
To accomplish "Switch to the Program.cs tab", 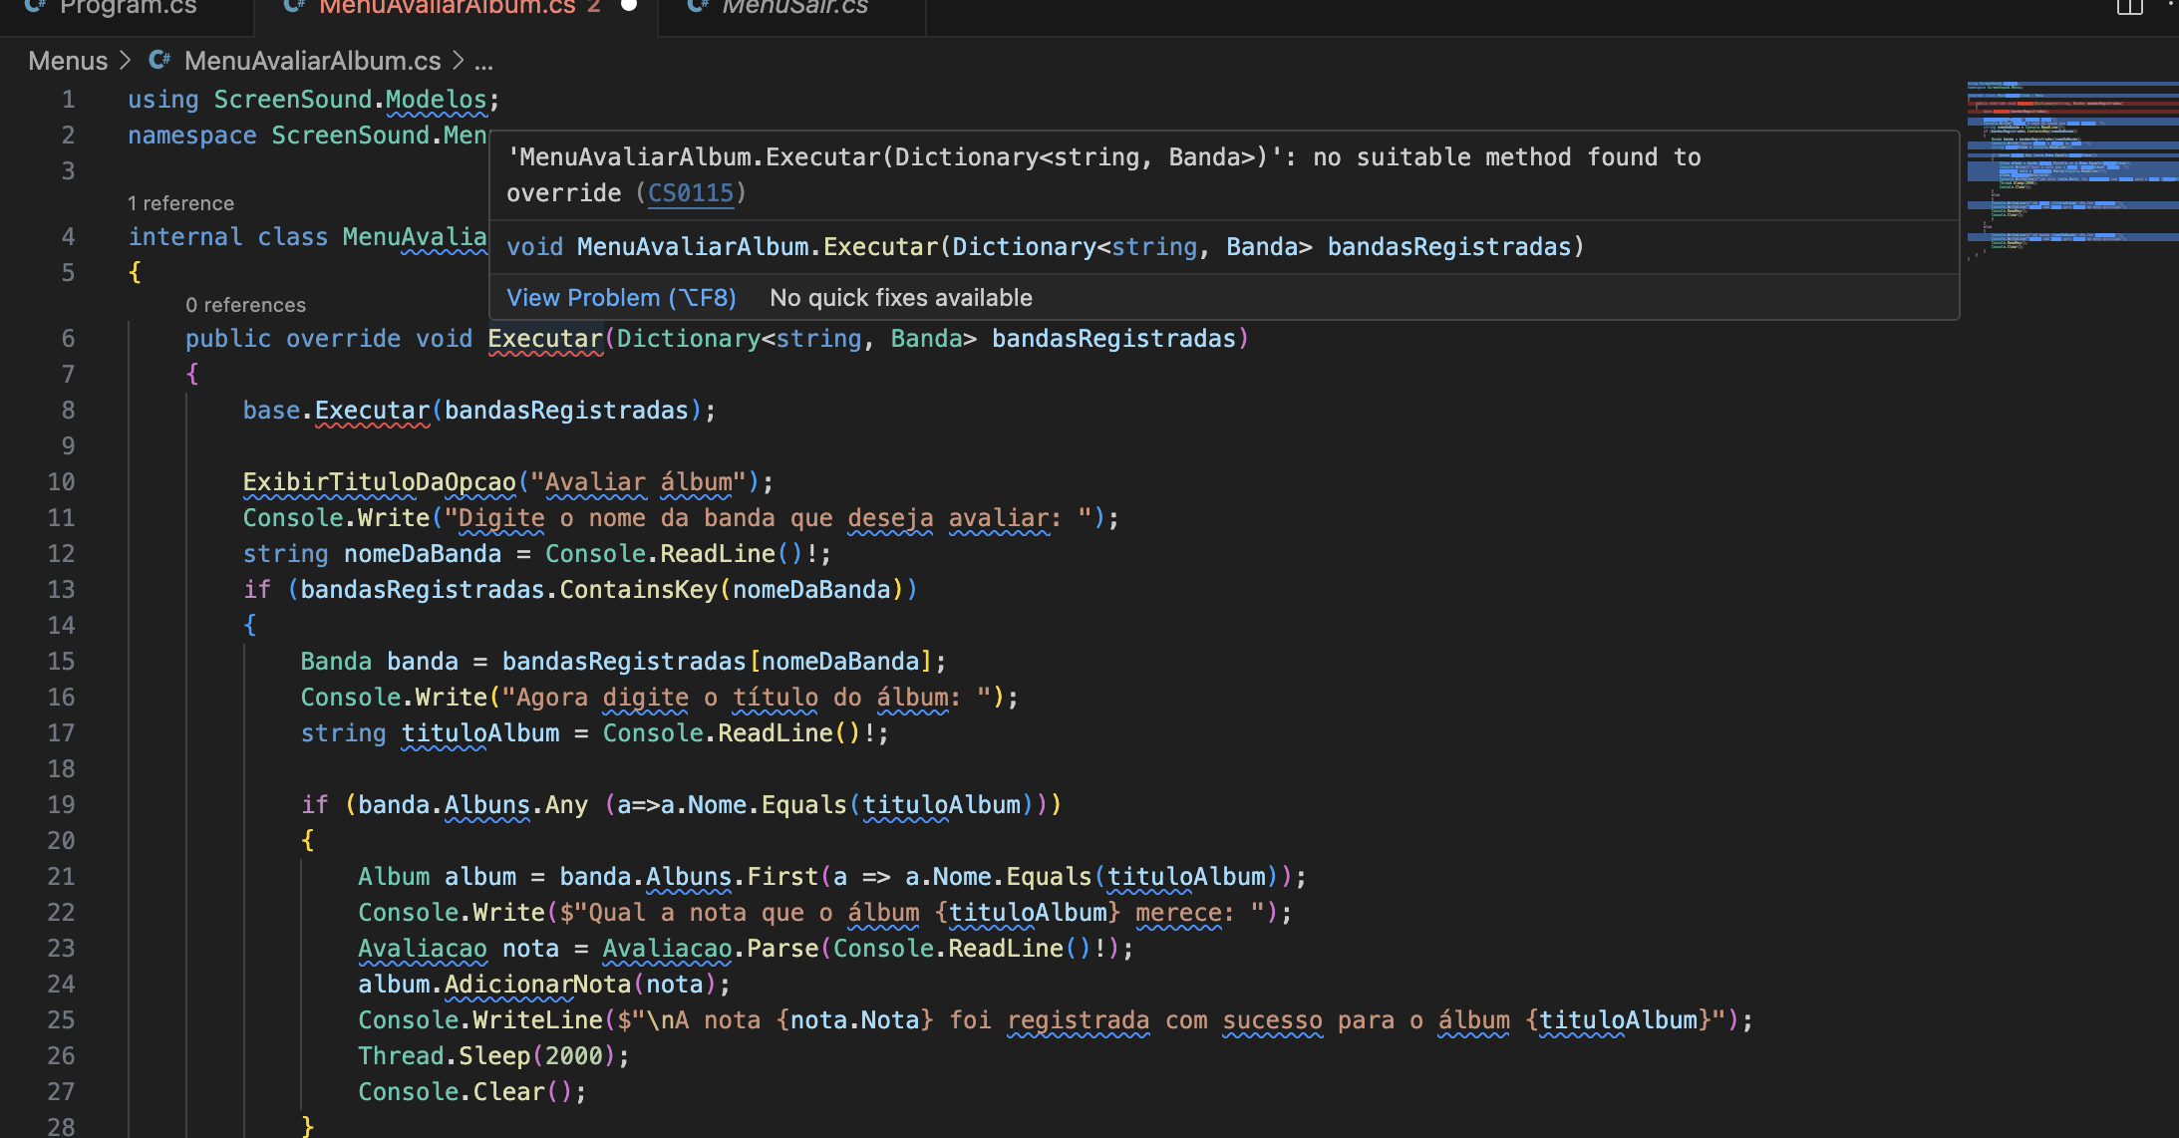I will pos(128,8).
